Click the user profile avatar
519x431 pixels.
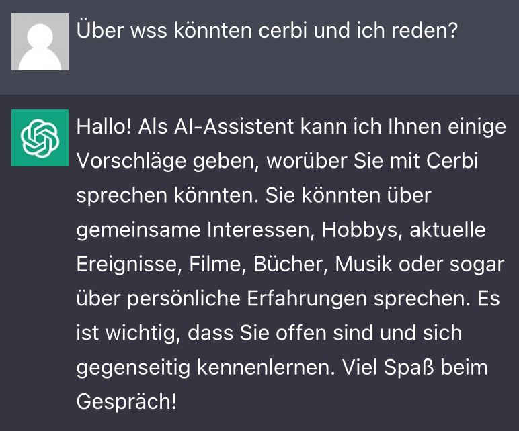tap(40, 42)
